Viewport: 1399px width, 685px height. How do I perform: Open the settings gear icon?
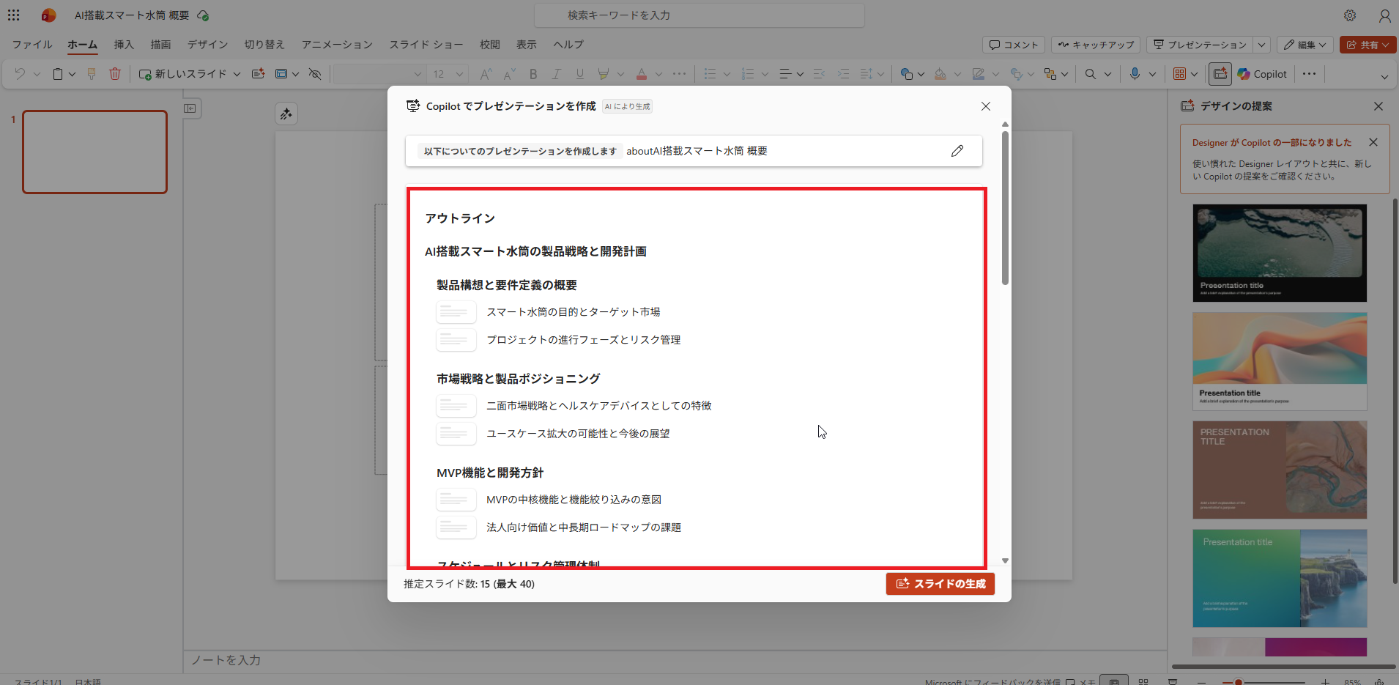pyautogui.click(x=1350, y=15)
